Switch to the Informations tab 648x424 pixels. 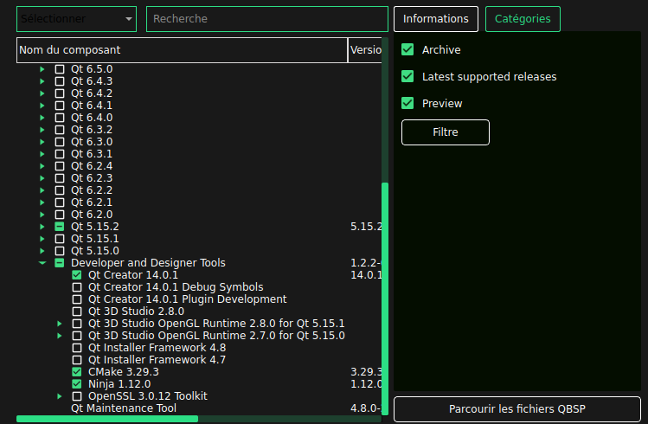[x=435, y=19]
